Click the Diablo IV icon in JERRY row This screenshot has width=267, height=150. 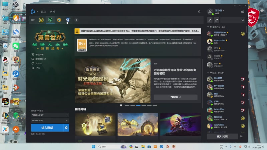pyautogui.click(x=243, y=103)
